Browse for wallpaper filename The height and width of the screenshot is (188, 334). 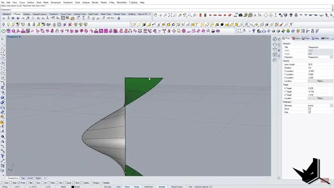point(332,105)
